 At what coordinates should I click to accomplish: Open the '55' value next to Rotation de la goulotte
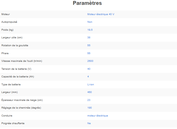pyautogui.click(x=89, y=45)
